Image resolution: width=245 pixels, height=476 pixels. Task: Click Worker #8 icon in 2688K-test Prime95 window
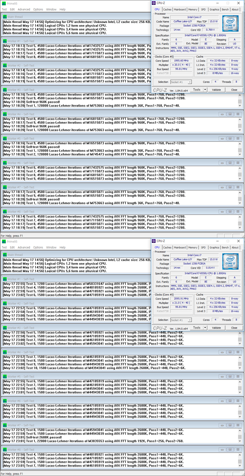click(4, 449)
